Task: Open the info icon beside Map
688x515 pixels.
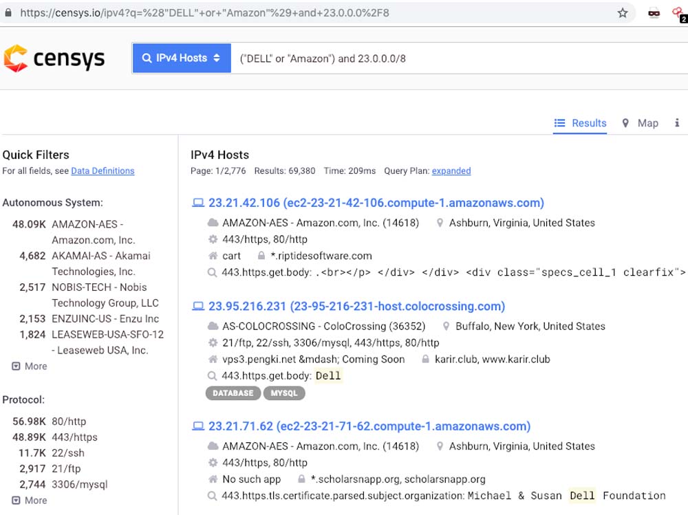Action: [676, 123]
